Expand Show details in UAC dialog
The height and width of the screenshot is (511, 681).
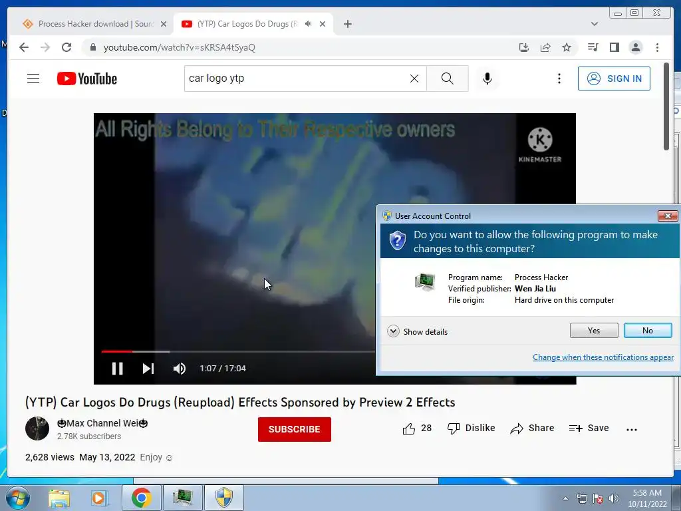click(418, 331)
